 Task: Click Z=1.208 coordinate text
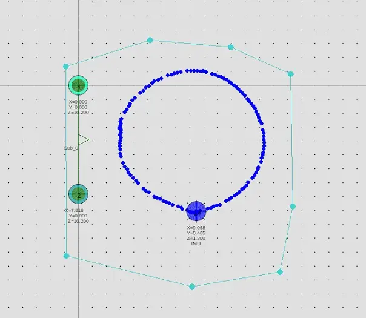tap(196, 239)
